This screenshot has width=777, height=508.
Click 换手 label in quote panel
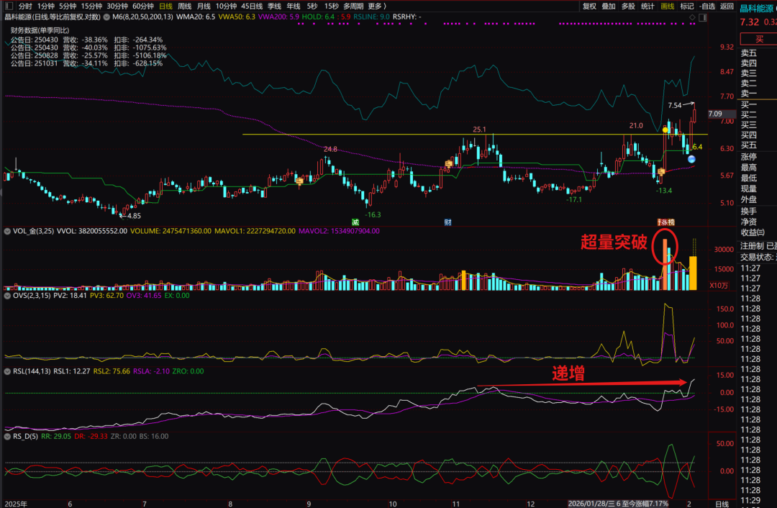[x=749, y=211]
